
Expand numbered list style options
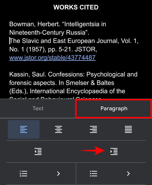(x=58, y=174)
